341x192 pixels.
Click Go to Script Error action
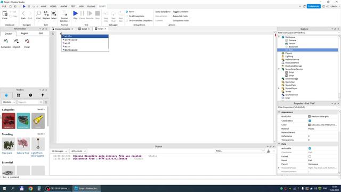163,12
